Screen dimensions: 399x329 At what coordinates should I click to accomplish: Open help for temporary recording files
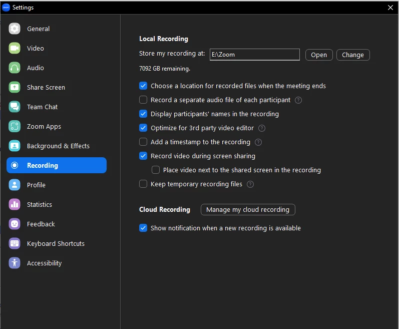point(250,184)
